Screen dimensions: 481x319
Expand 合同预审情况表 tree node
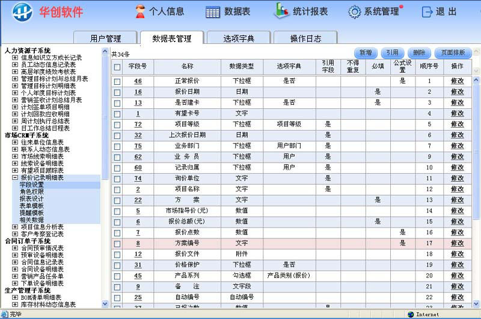pos(14,248)
